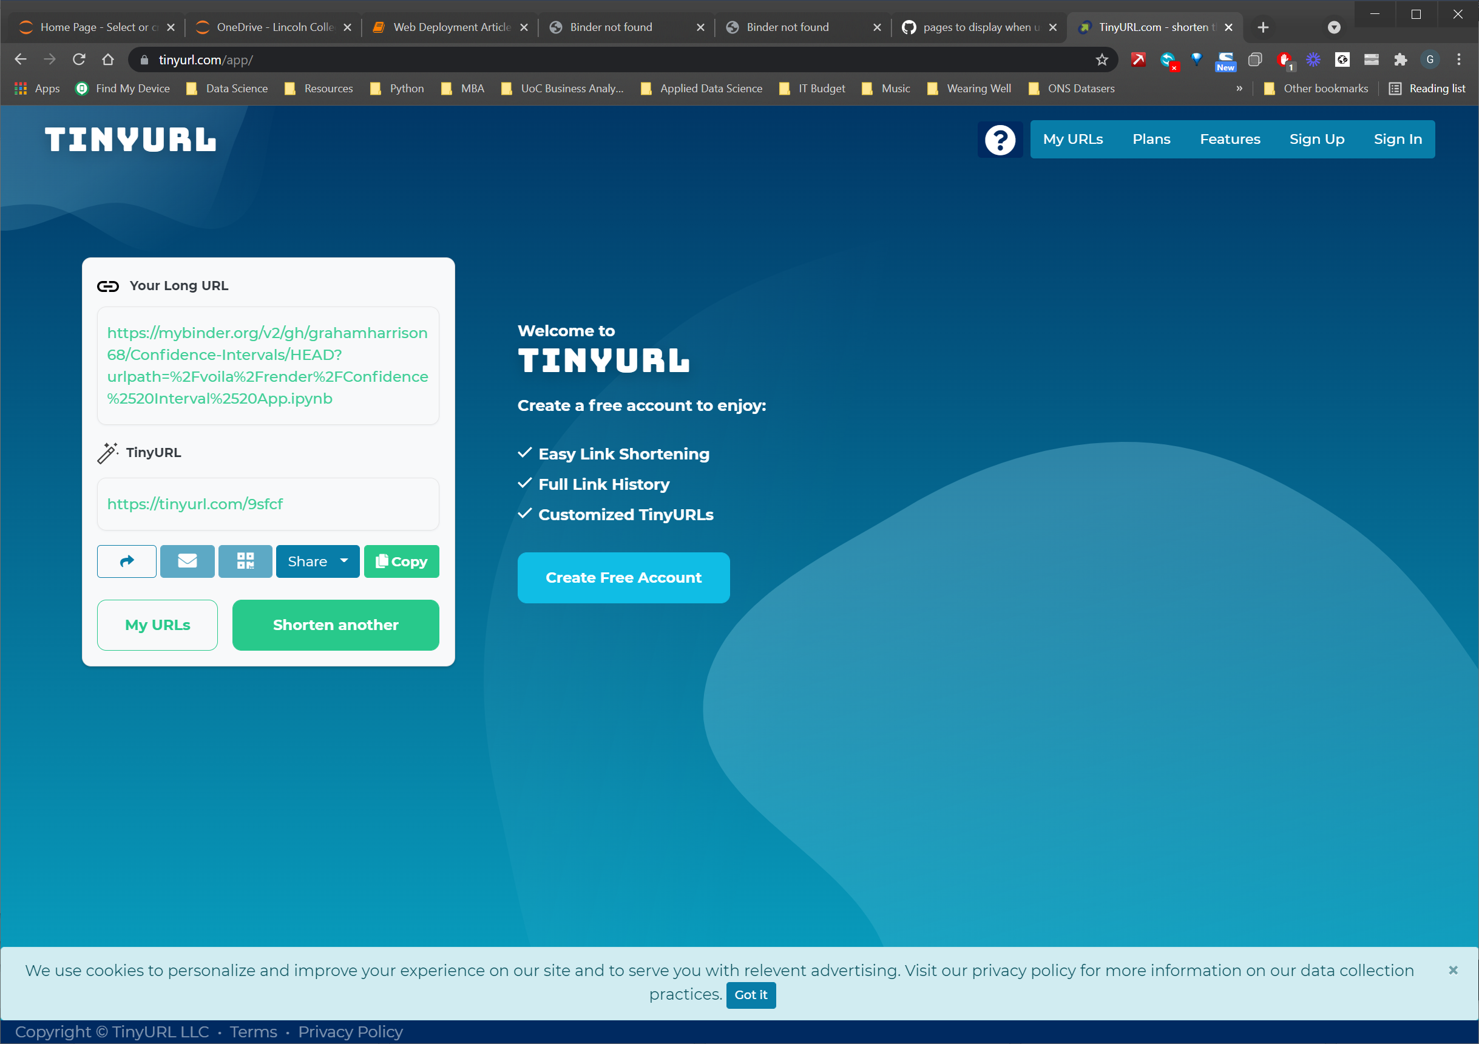
Task: Open Chrome three-dot menu
Action: pyautogui.click(x=1458, y=60)
